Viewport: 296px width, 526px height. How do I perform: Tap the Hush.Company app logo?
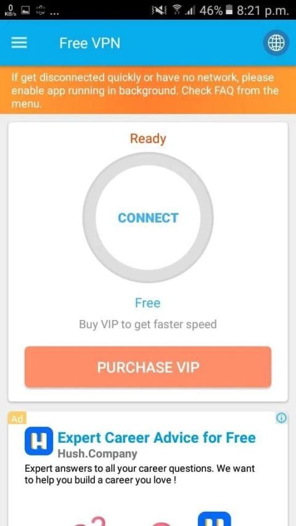[x=38, y=440]
